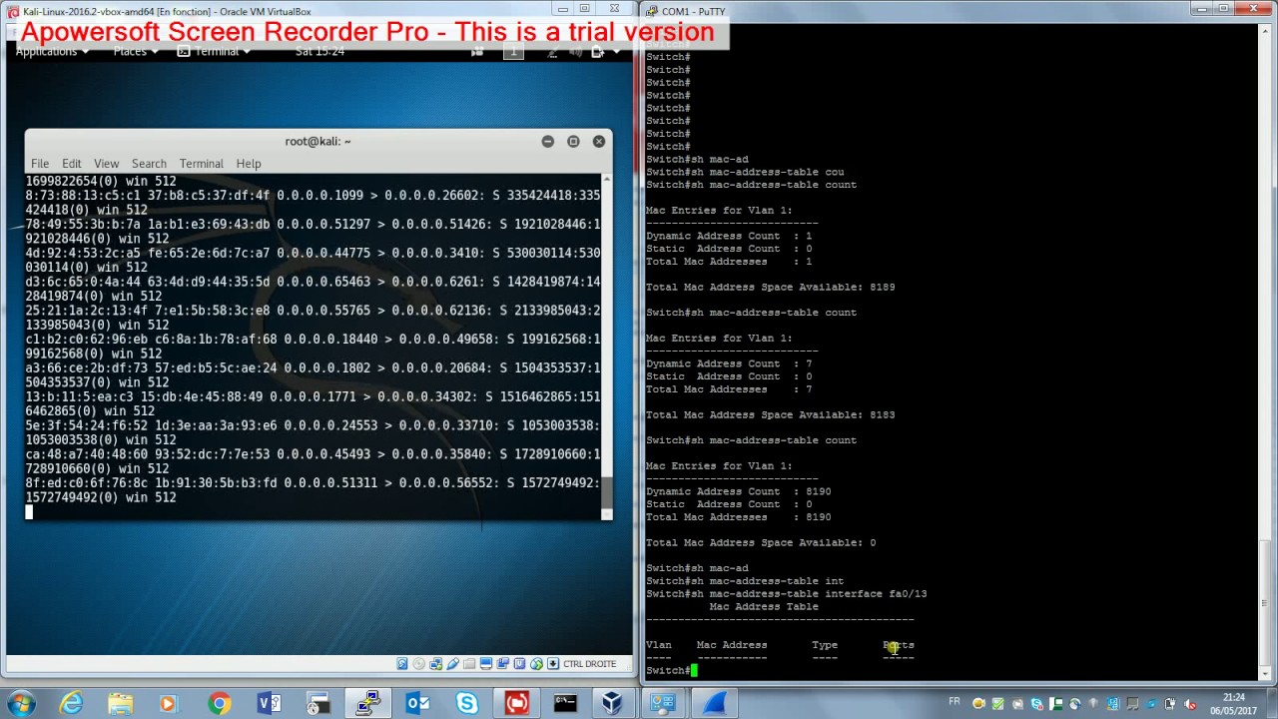
Task: Expand Places menu in Kali top bar
Action: click(x=134, y=52)
